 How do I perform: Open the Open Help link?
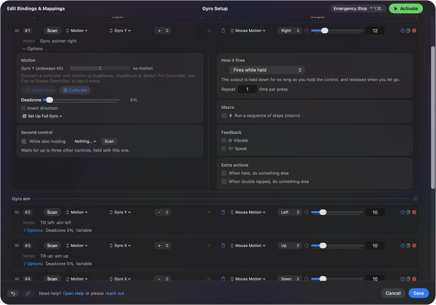coord(73,293)
